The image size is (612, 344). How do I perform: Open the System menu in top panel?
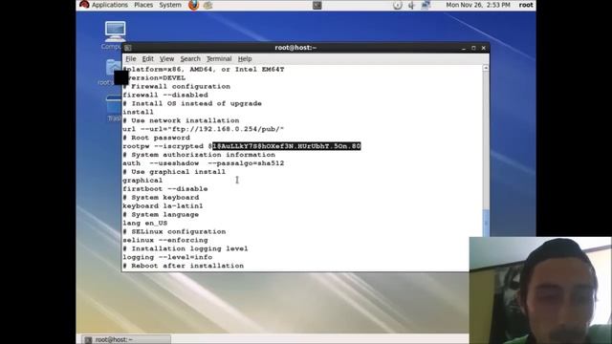pos(170,5)
